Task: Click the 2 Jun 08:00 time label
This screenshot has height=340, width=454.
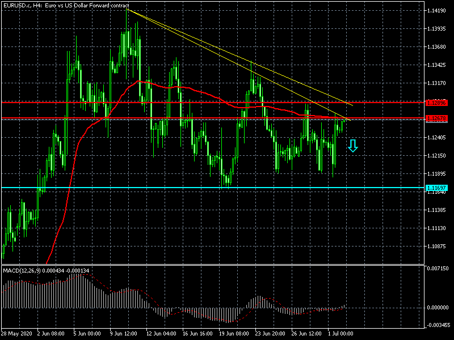Action: 51,334
